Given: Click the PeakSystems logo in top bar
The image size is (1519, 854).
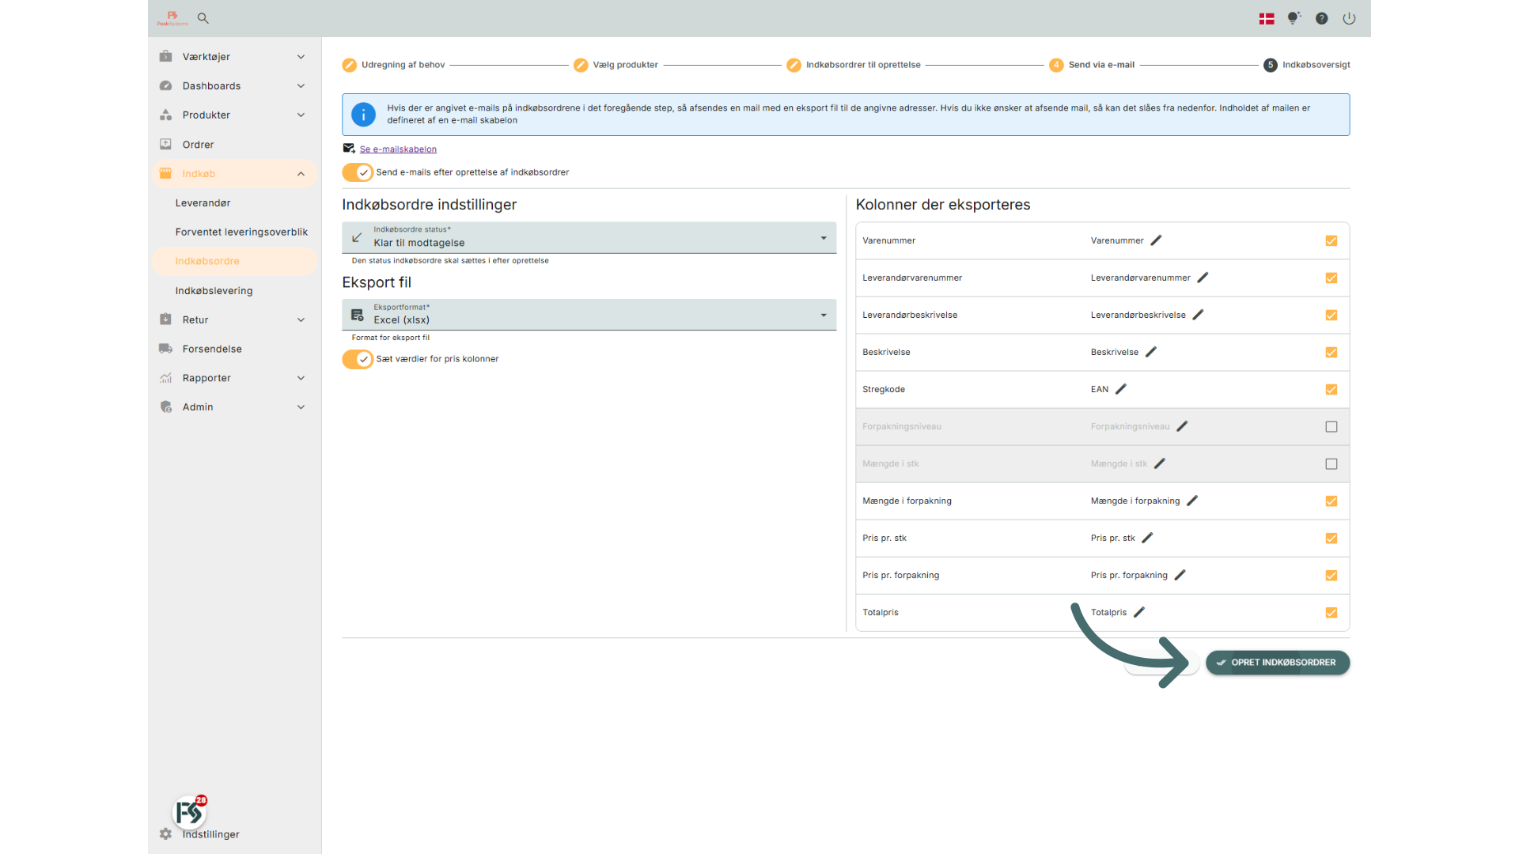Looking at the screenshot, I should (172, 18).
